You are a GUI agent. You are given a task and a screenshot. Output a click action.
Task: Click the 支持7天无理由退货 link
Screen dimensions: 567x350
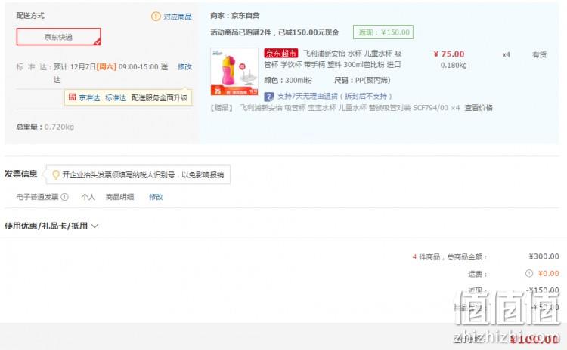point(334,97)
